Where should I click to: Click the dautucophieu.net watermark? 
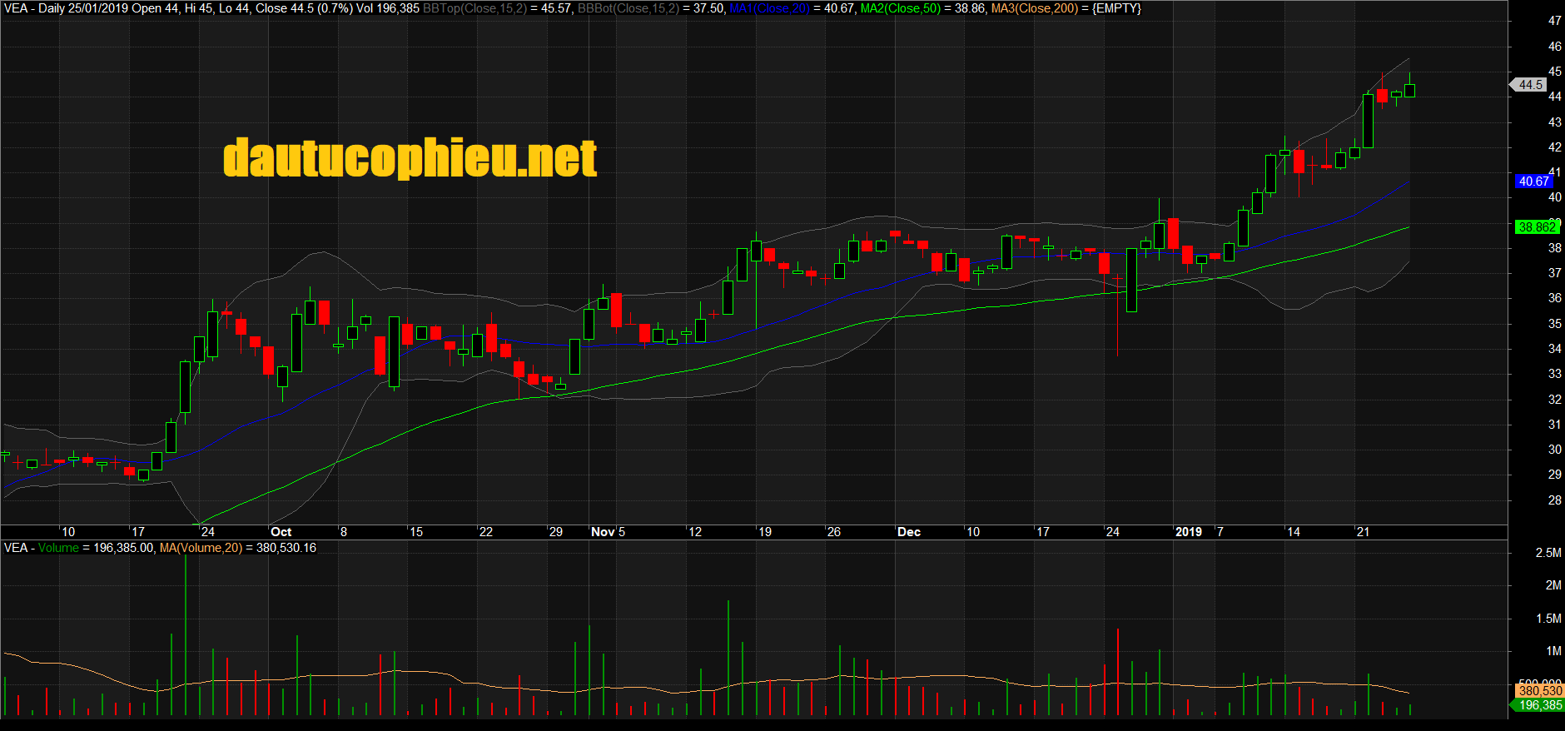pos(410,158)
